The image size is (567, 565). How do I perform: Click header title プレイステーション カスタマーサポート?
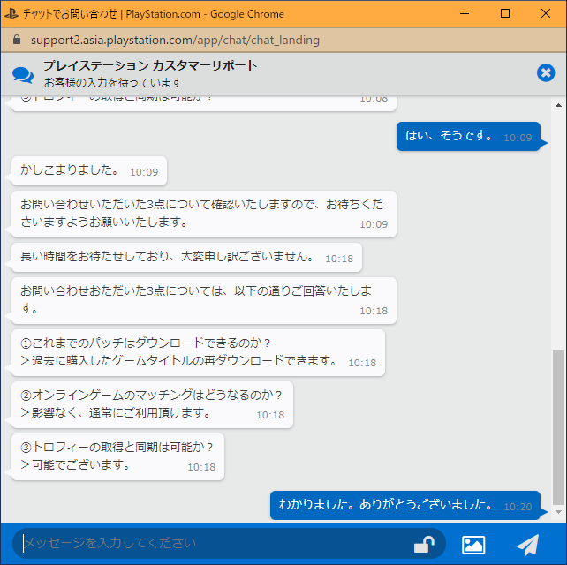(150, 66)
